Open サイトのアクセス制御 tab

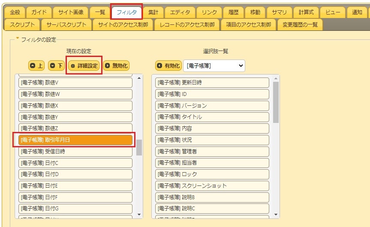[123, 25]
